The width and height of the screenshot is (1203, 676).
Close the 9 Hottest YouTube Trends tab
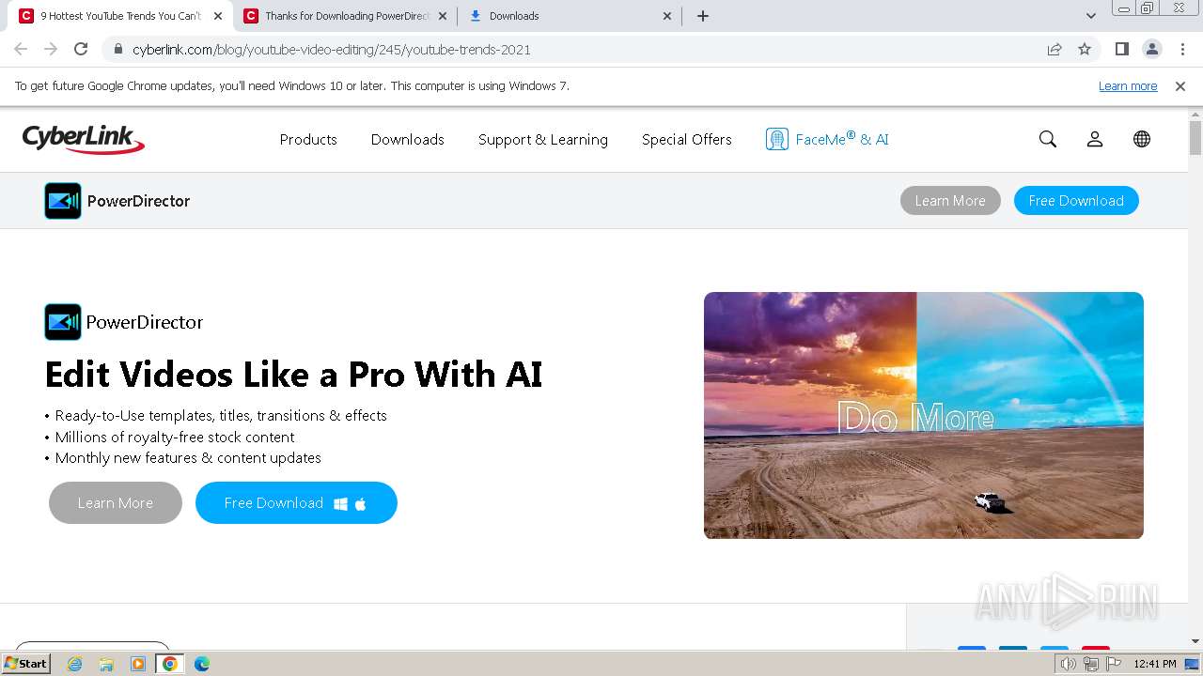point(218,16)
